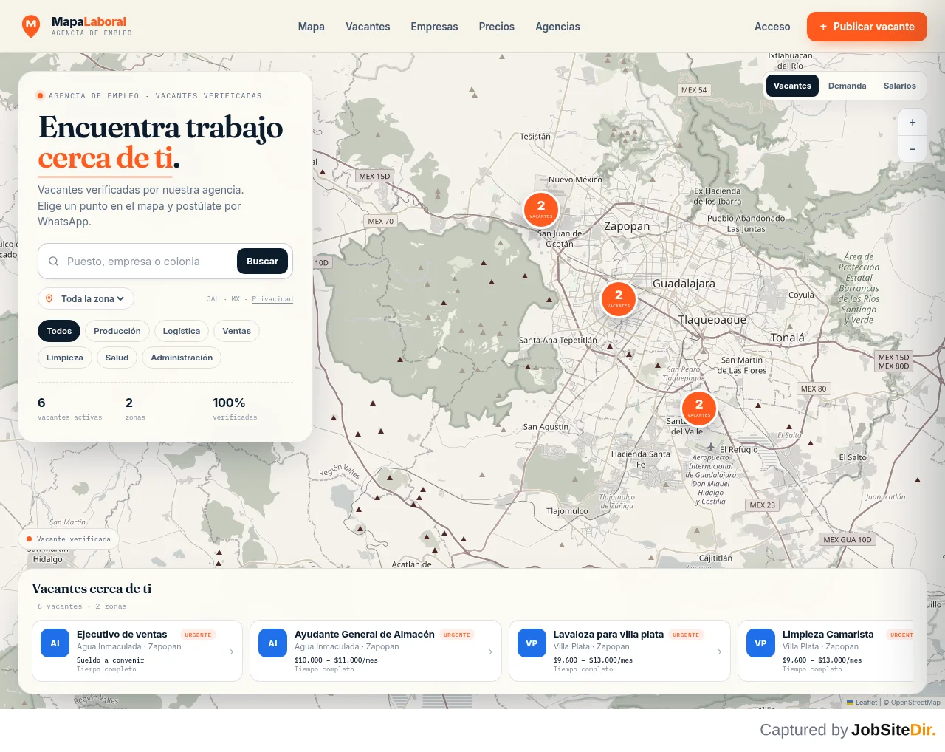Viewport: 945px width, 752px height.
Task: Open the Privacidad link
Action: click(272, 299)
